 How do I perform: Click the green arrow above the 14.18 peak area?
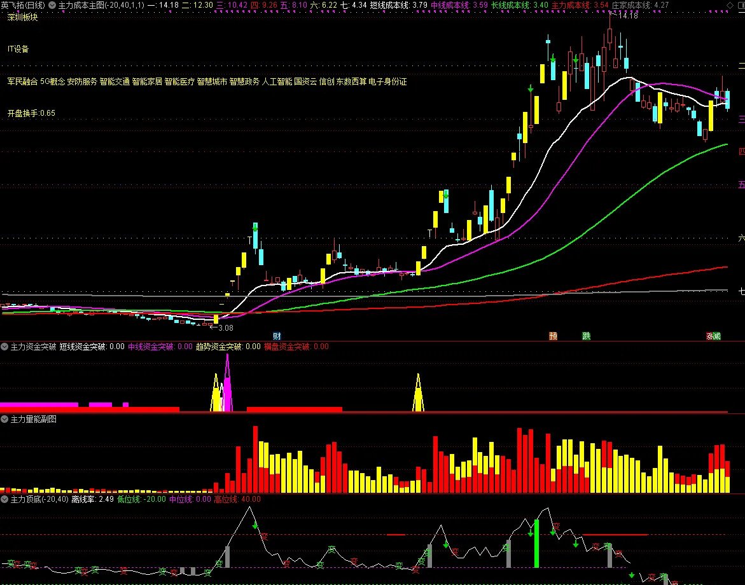(x=575, y=60)
